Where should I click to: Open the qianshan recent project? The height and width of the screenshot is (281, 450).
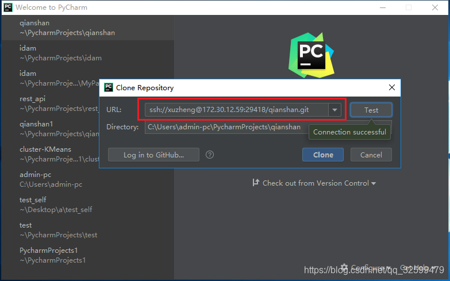coord(87,28)
